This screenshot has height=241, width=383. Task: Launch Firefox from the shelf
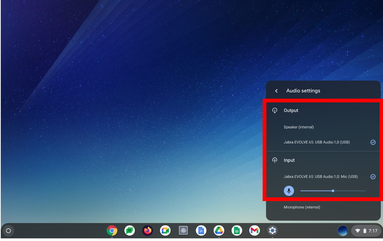coord(148,230)
